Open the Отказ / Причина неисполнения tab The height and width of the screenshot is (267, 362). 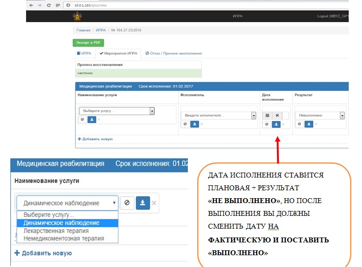(173, 53)
